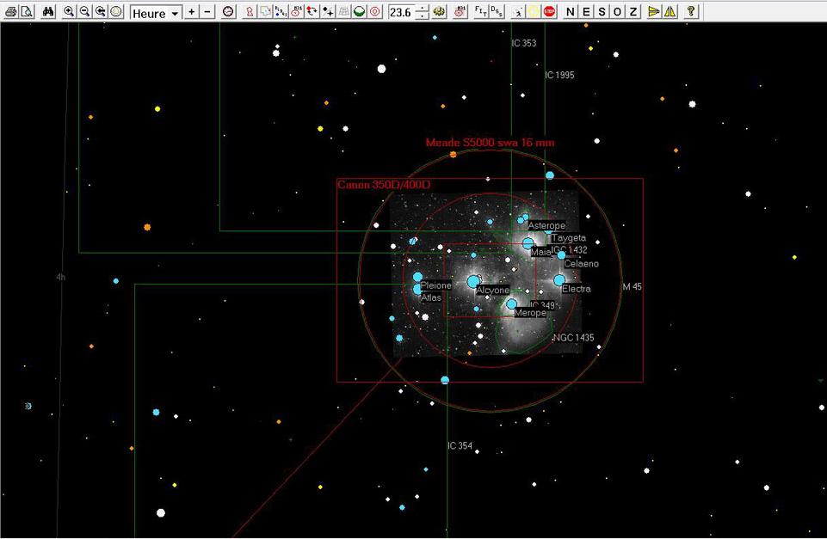The width and height of the screenshot is (827, 539).
Task: Click the FIT image icon
Action: point(480,11)
